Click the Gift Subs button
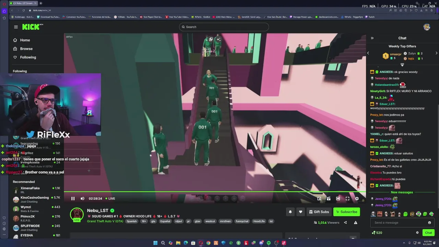Image resolution: width=439 pixels, height=247 pixels. (x=319, y=212)
